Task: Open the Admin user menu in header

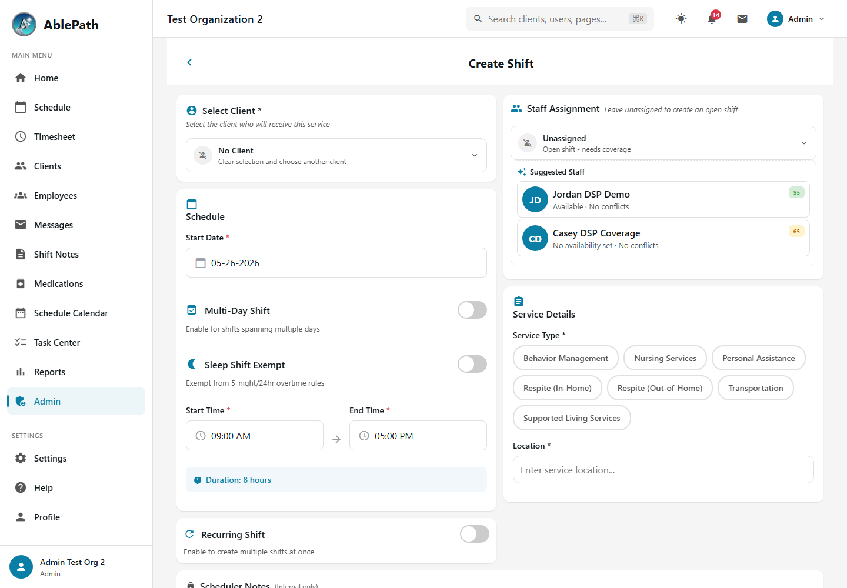Action: click(796, 19)
